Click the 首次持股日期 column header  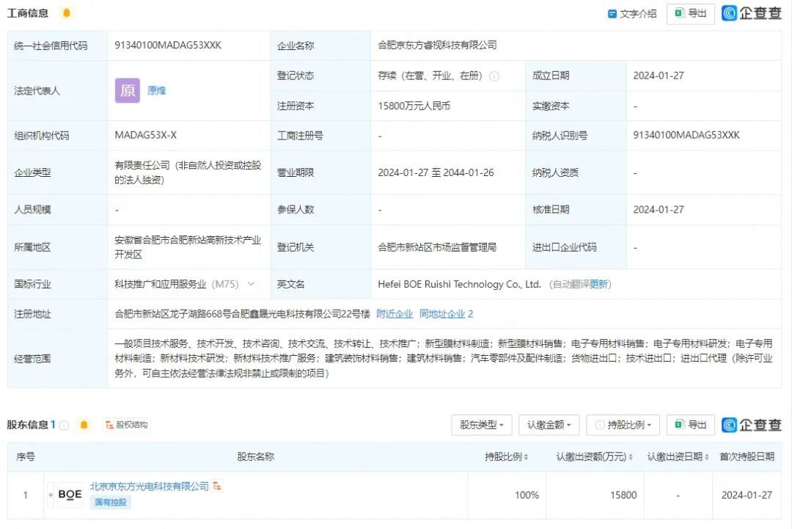click(747, 457)
